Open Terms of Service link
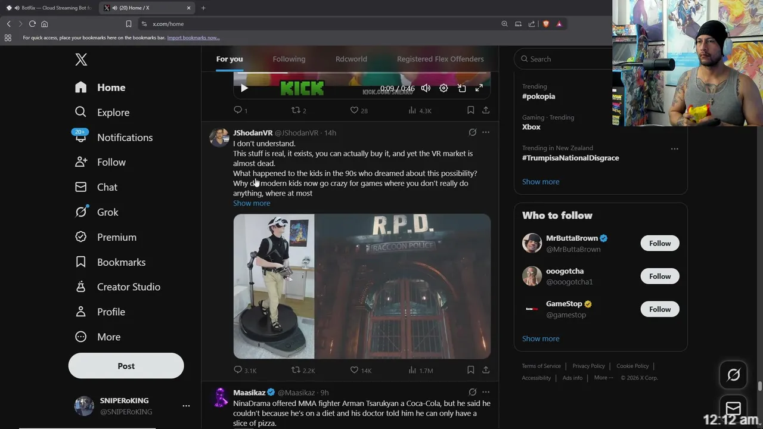 click(541, 366)
